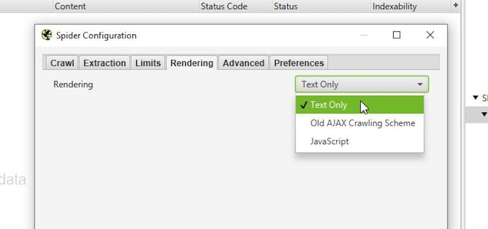Open the Advanced tab
This screenshot has height=229, width=488.
[243, 63]
